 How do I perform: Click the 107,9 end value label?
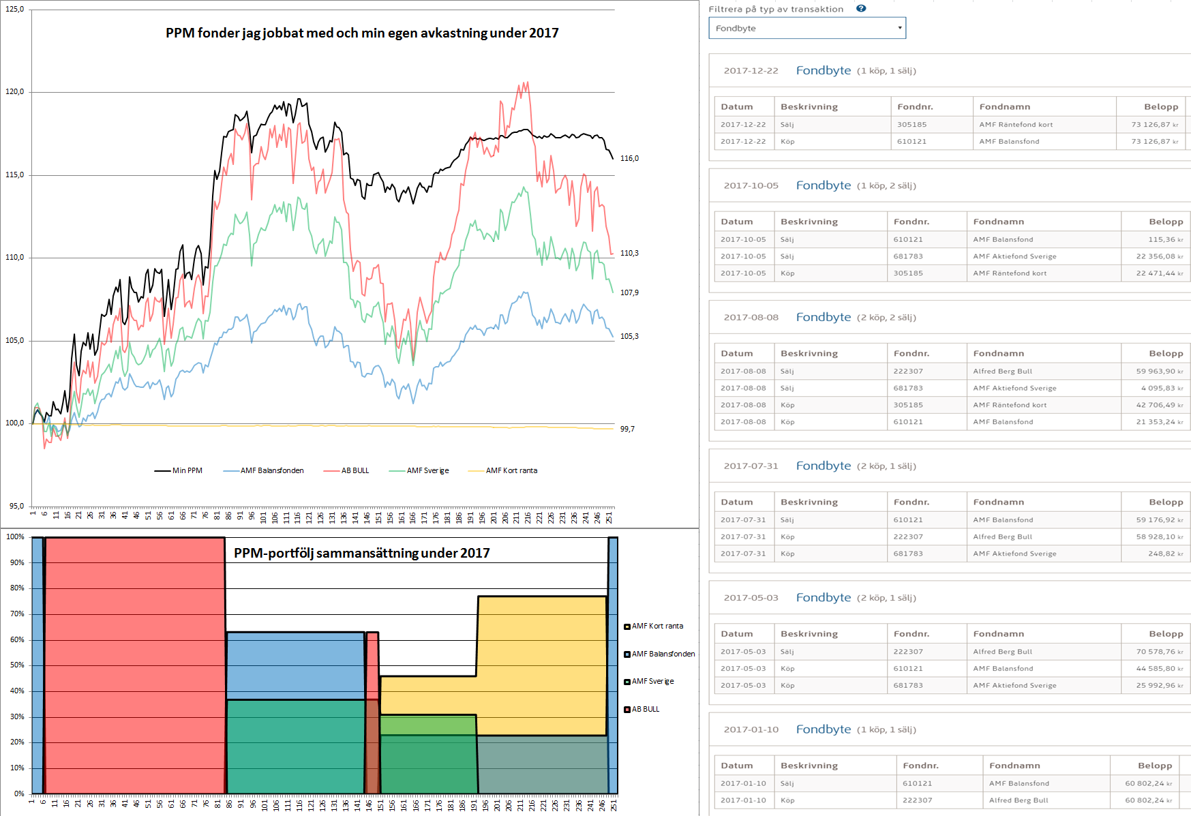[629, 292]
